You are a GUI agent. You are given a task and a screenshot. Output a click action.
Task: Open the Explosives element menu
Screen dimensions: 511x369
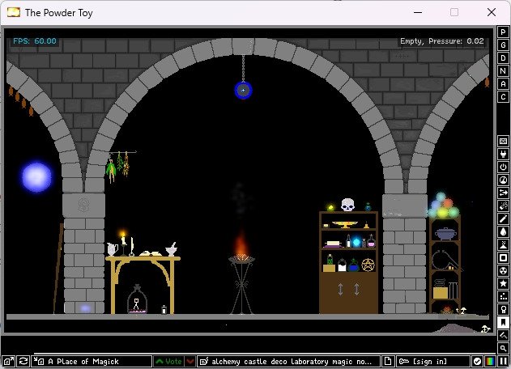(503, 206)
